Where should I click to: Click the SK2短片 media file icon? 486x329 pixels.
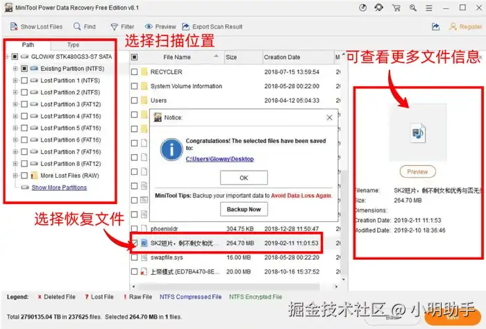click(144, 243)
